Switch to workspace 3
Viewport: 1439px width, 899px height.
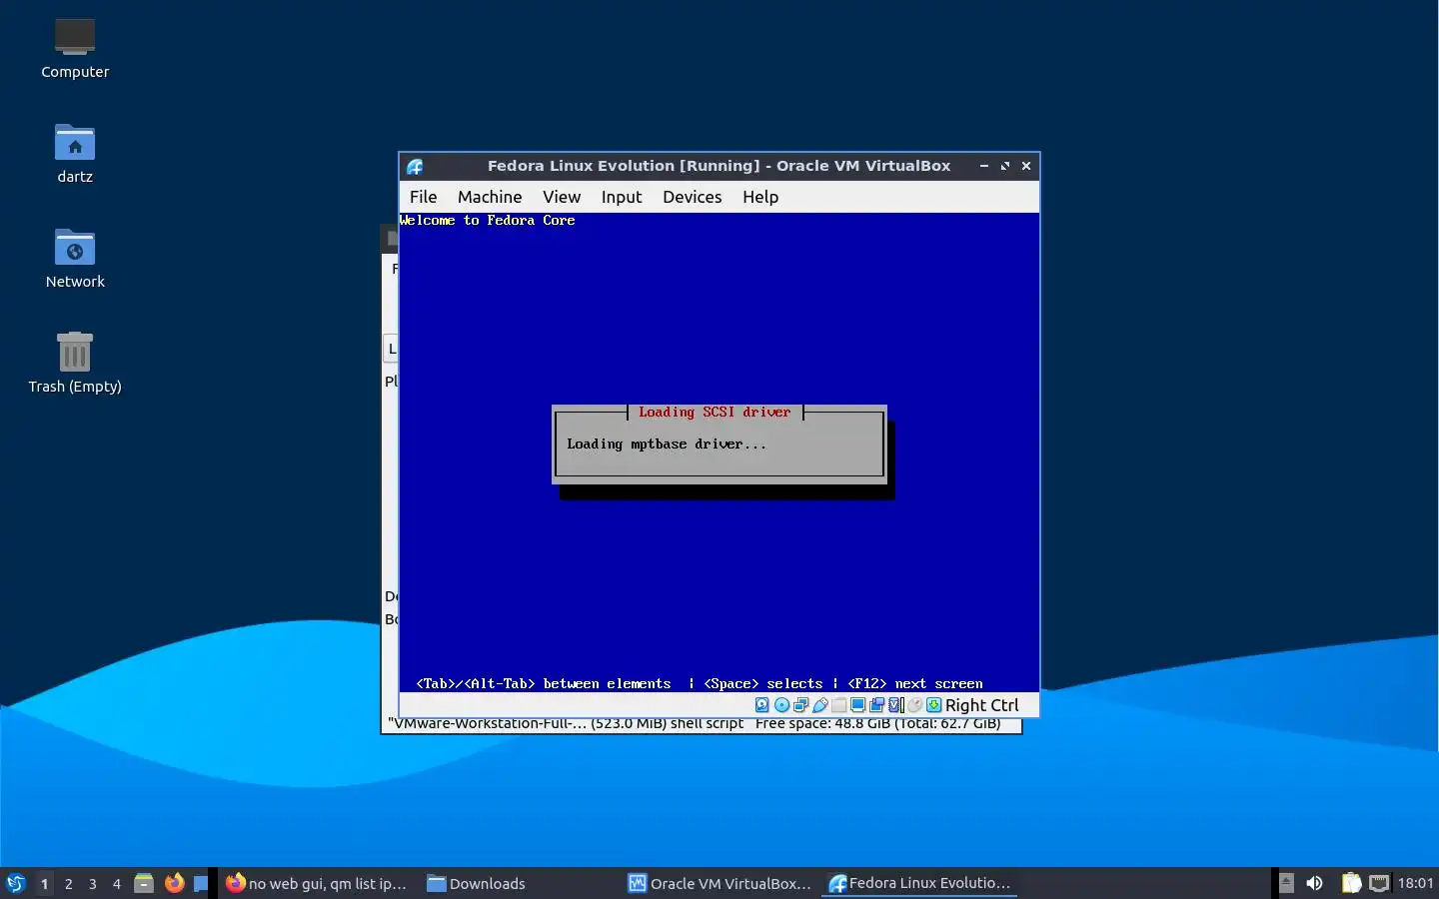click(92, 883)
